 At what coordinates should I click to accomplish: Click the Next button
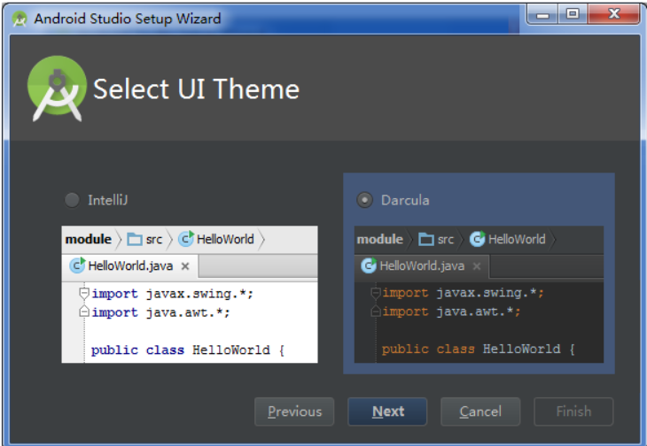[387, 411]
